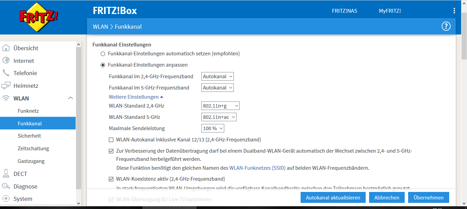Open the help question mark icon

[446, 26]
